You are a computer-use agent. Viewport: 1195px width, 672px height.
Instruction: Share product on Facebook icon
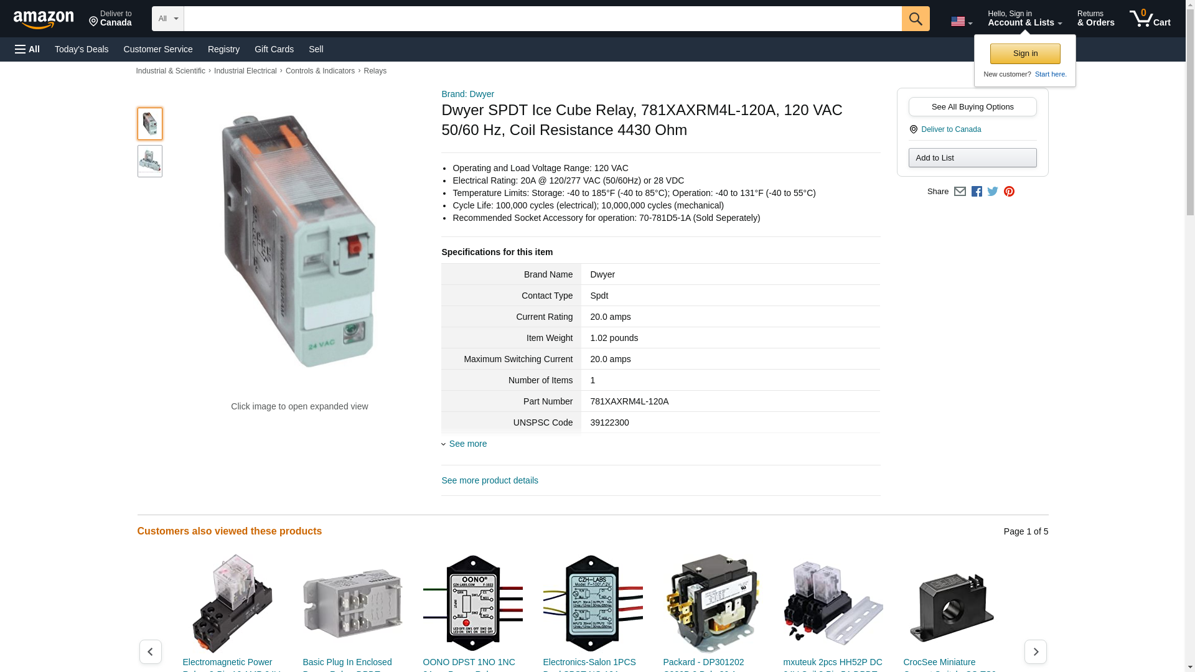coord(977,192)
